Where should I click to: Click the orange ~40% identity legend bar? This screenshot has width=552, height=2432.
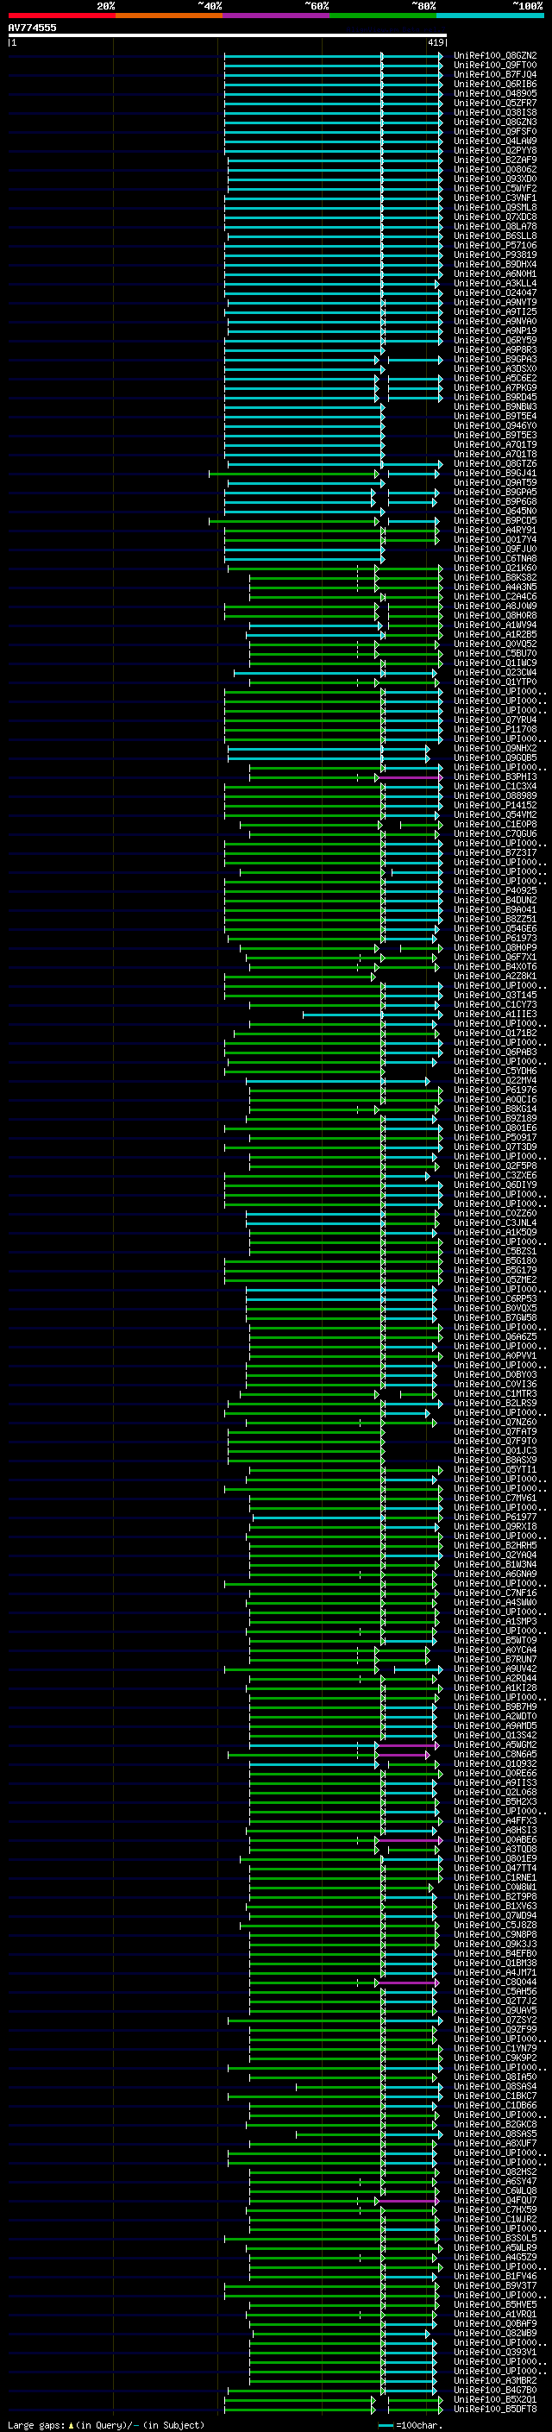tap(169, 16)
